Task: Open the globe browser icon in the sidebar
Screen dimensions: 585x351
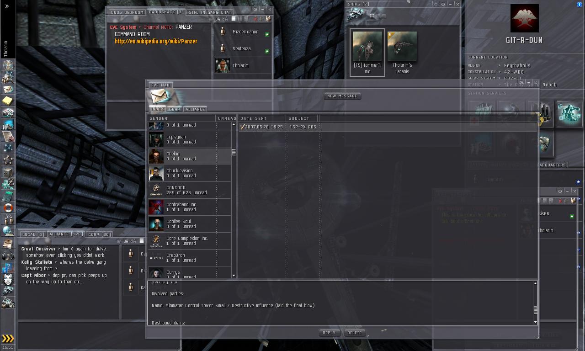Action: click(8, 231)
